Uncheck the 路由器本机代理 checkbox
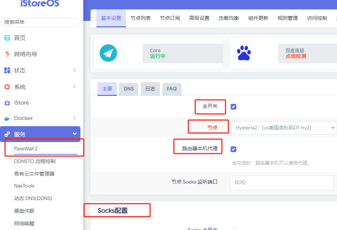Screen dimensions: 337x230 pyautogui.click(x=233, y=149)
